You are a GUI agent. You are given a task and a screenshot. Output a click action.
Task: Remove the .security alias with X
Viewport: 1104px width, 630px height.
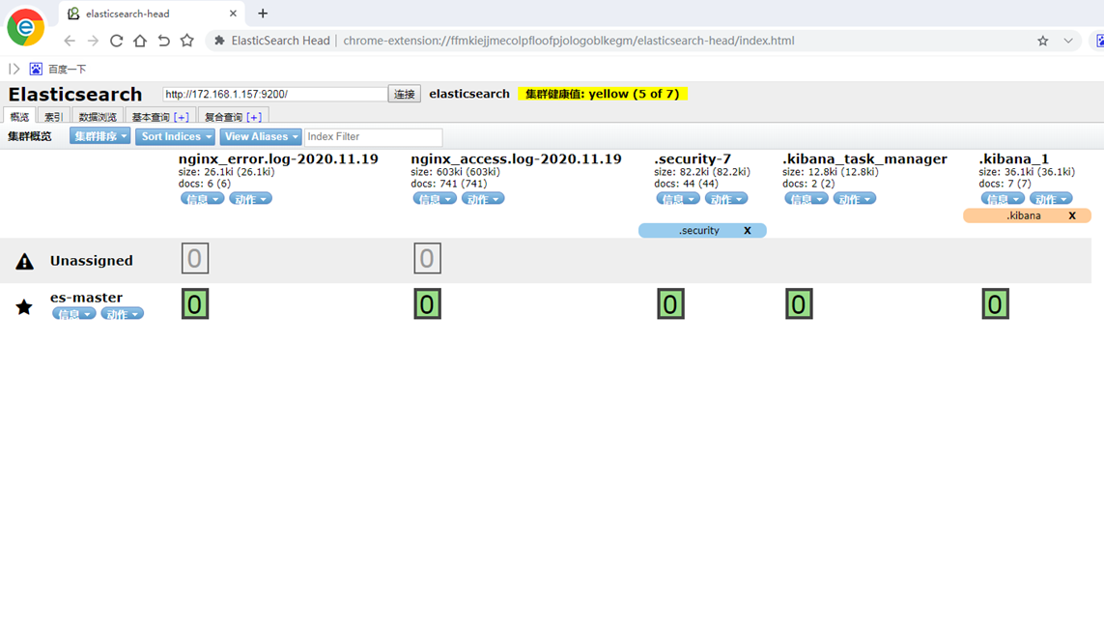[748, 230]
